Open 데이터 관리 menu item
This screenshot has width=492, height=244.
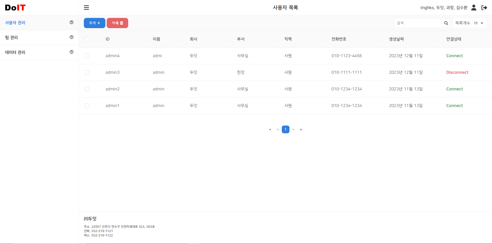tap(39, 52)
